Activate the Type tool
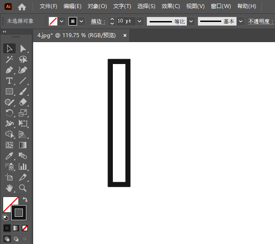 9,81
